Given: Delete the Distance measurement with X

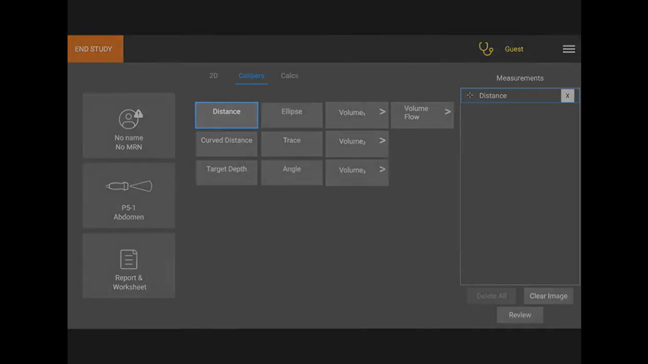Looking at the screenshot, I should pos(567,95).
